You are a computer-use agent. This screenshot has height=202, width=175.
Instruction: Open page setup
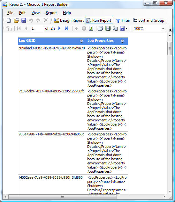115,28
